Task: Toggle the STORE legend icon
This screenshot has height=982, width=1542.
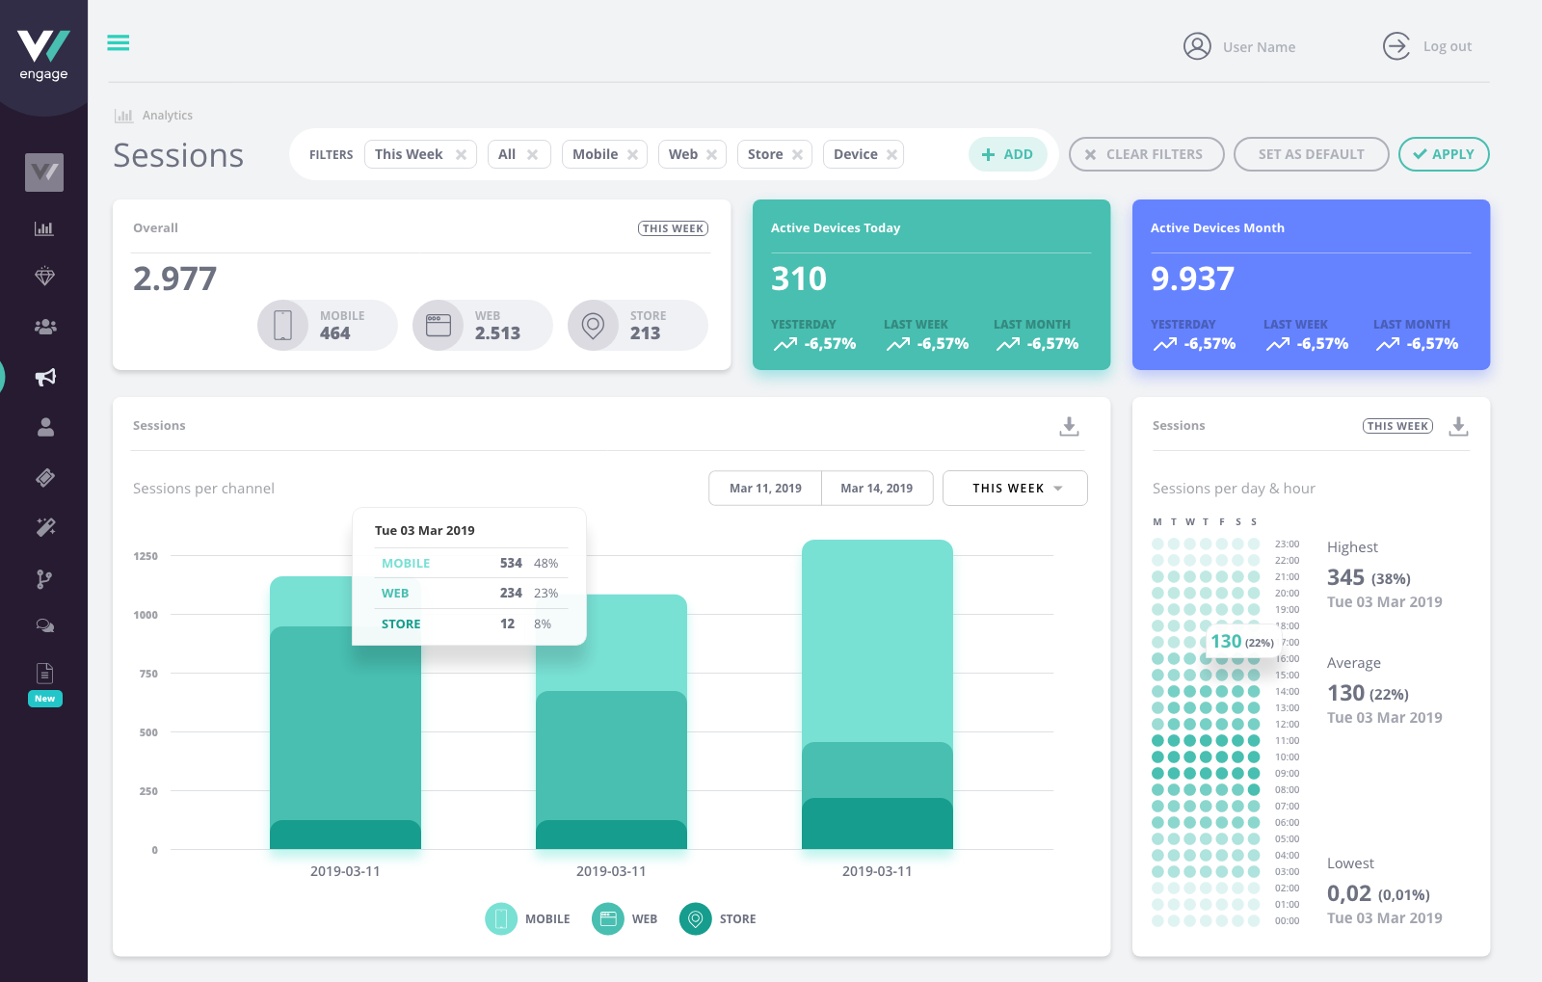Action: tap(696, 919)
